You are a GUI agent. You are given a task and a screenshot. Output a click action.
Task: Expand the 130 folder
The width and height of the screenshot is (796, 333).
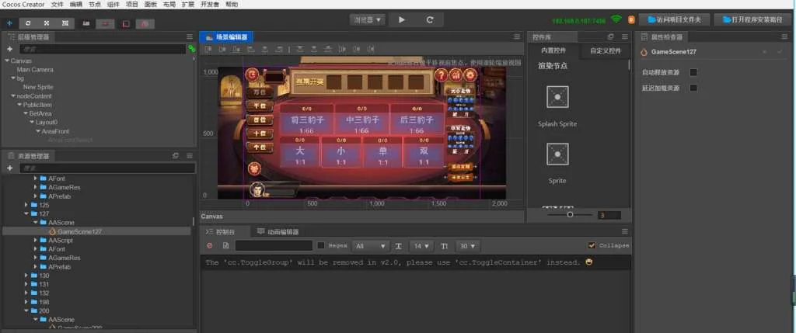(x=26, y=276)
